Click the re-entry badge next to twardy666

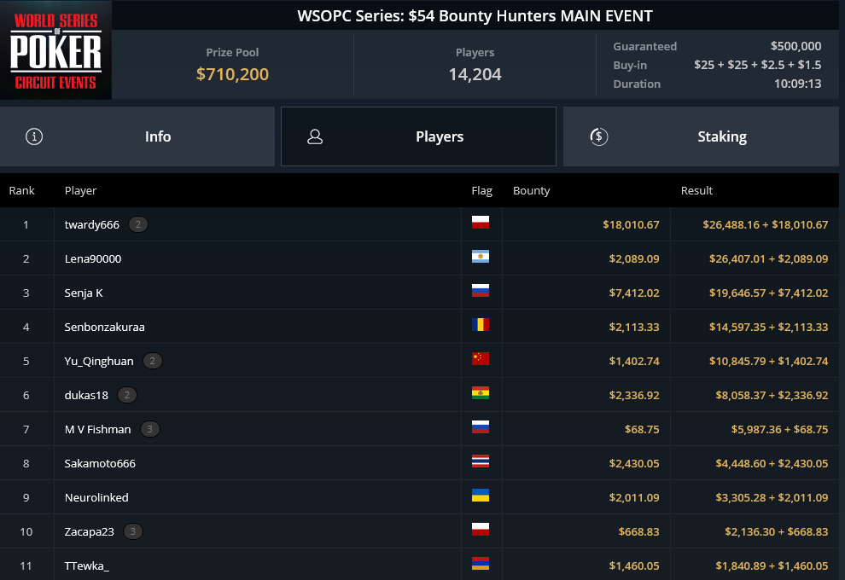click(x=138, y=224)
